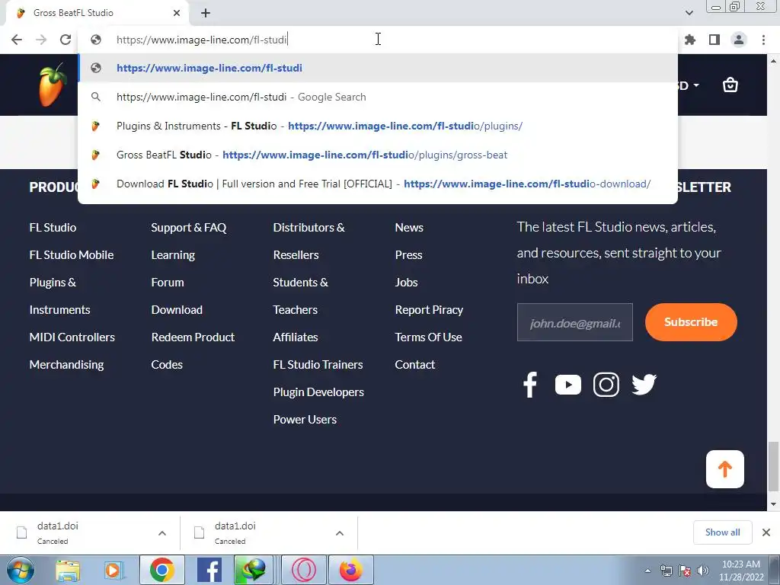Viewport: 780px width, 585px height.
Task: Open FL Studio Trainers link
Action: [318, 365]
